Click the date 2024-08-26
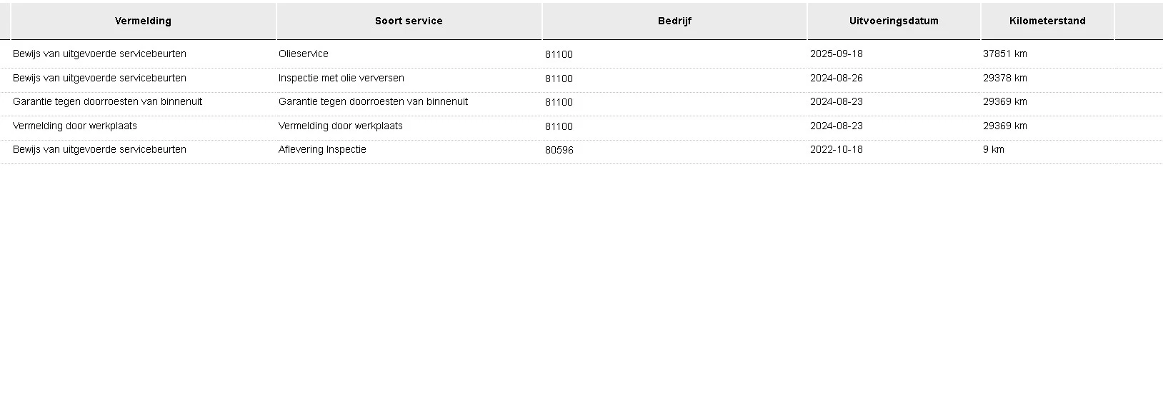The height and width of the screenshot is (414, 1163). pos(836,79)
